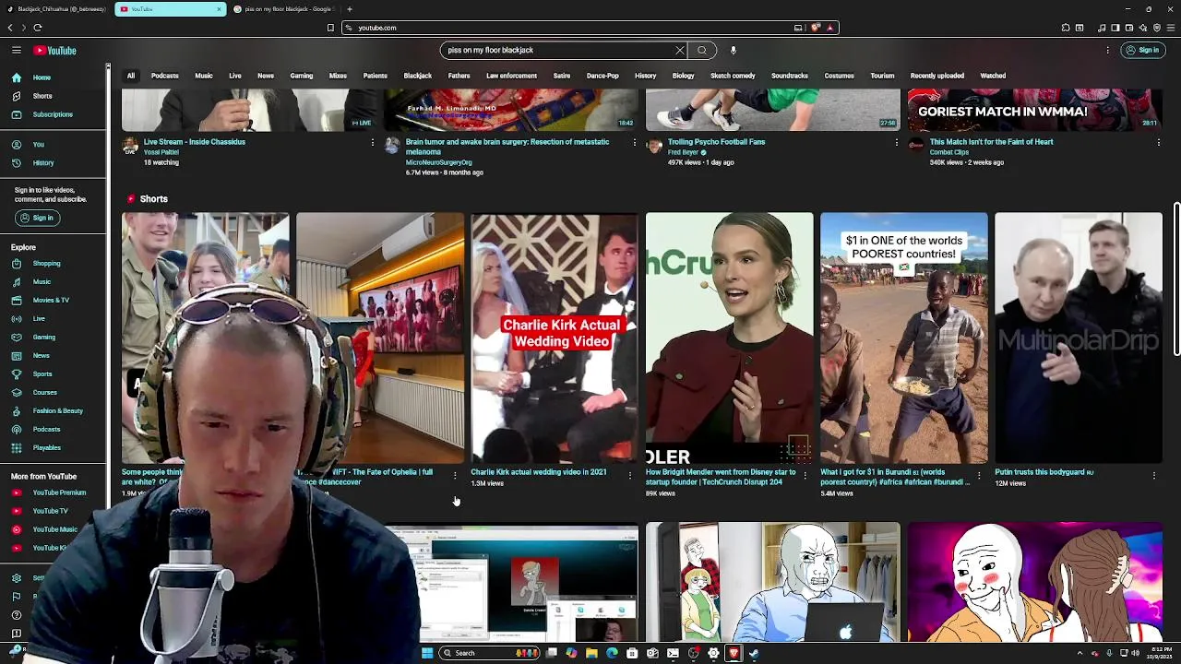1181x664 pixels.
Task: Open File Explorer from the taskbar
Action: (591, 653)
